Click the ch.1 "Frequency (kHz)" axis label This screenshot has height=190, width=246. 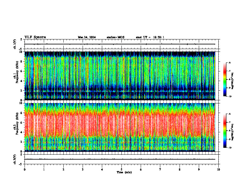(x=17, y=72)
